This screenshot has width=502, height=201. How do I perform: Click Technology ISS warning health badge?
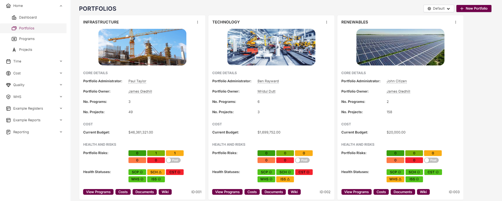click(285, 179)
